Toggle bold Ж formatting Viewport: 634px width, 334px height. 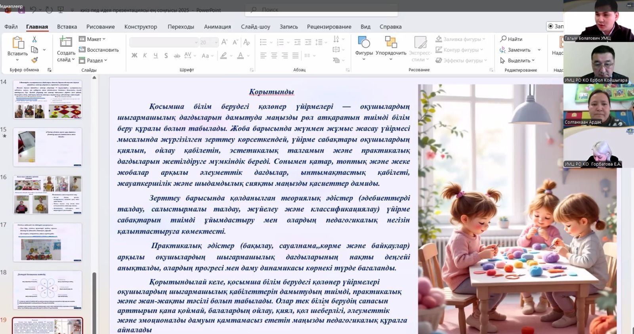click(x=134, y=55)
